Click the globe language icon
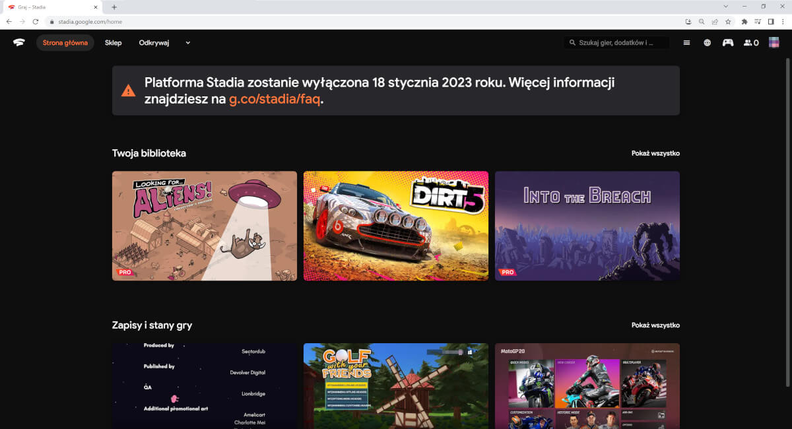This screenshot has width=792, height=429. (707, 42)
